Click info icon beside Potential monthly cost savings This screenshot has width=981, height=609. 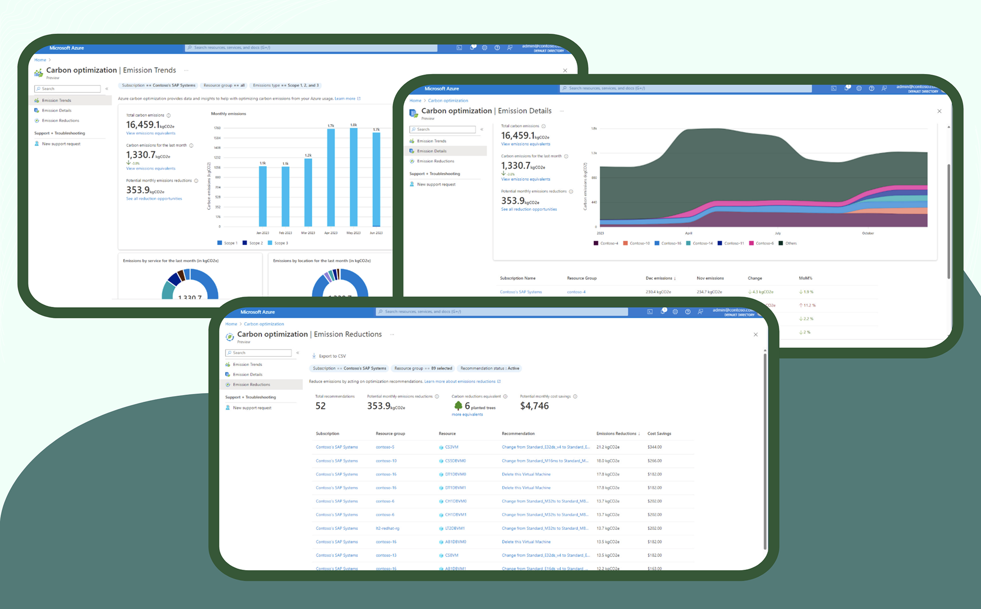tap(575, 396)
